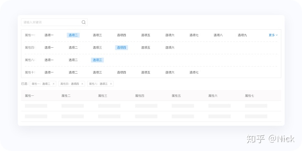This screenshot has width=302, height=151.
Task: Deselect 选项四 in the 属性四 row
Action: (122, 48)
